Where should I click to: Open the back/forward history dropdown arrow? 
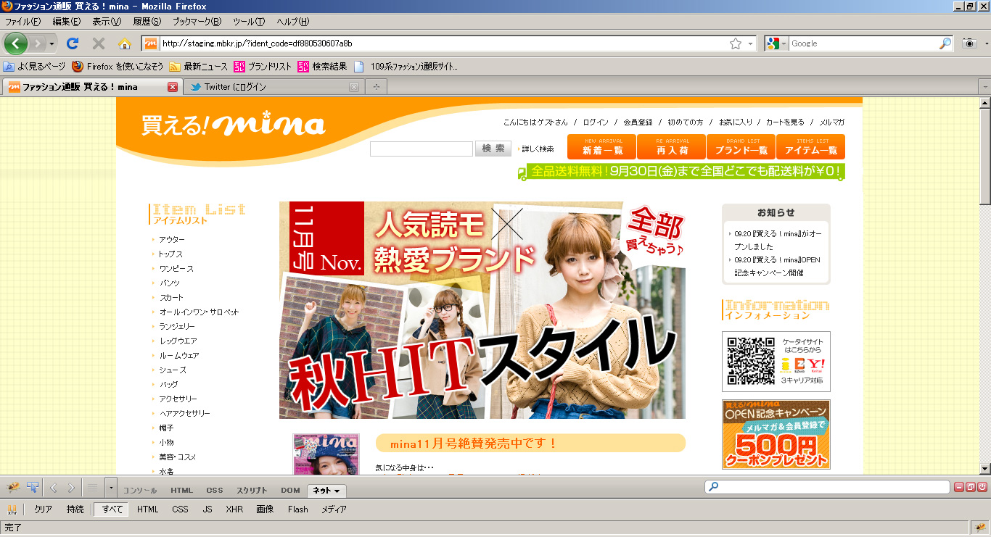pyautogui.click(x=52, y=44)
